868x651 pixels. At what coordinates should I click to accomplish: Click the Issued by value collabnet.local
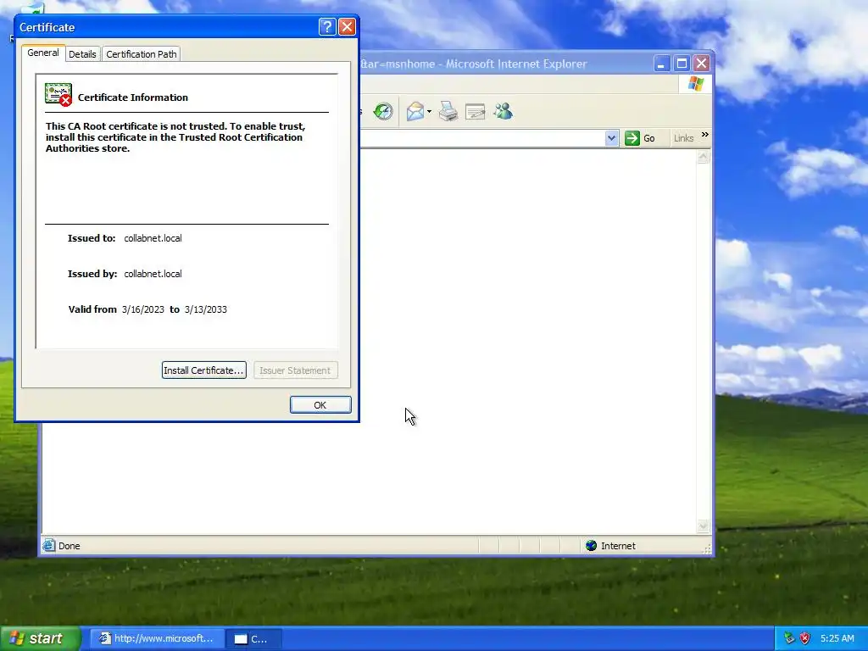click(153, 274)
